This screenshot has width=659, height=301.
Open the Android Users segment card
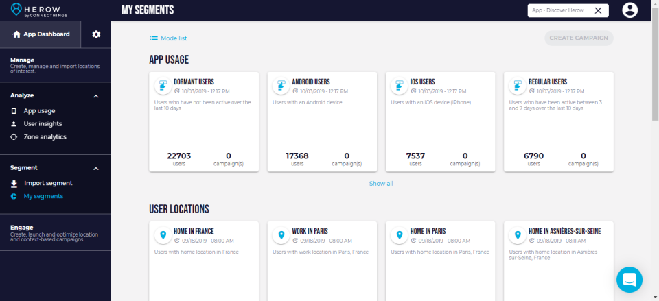pyautogui.click(x=322, y=122)
